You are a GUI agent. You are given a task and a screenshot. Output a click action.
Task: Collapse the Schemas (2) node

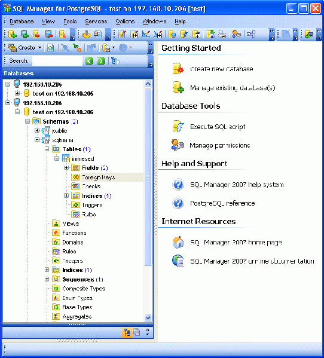tap(27, 121)
